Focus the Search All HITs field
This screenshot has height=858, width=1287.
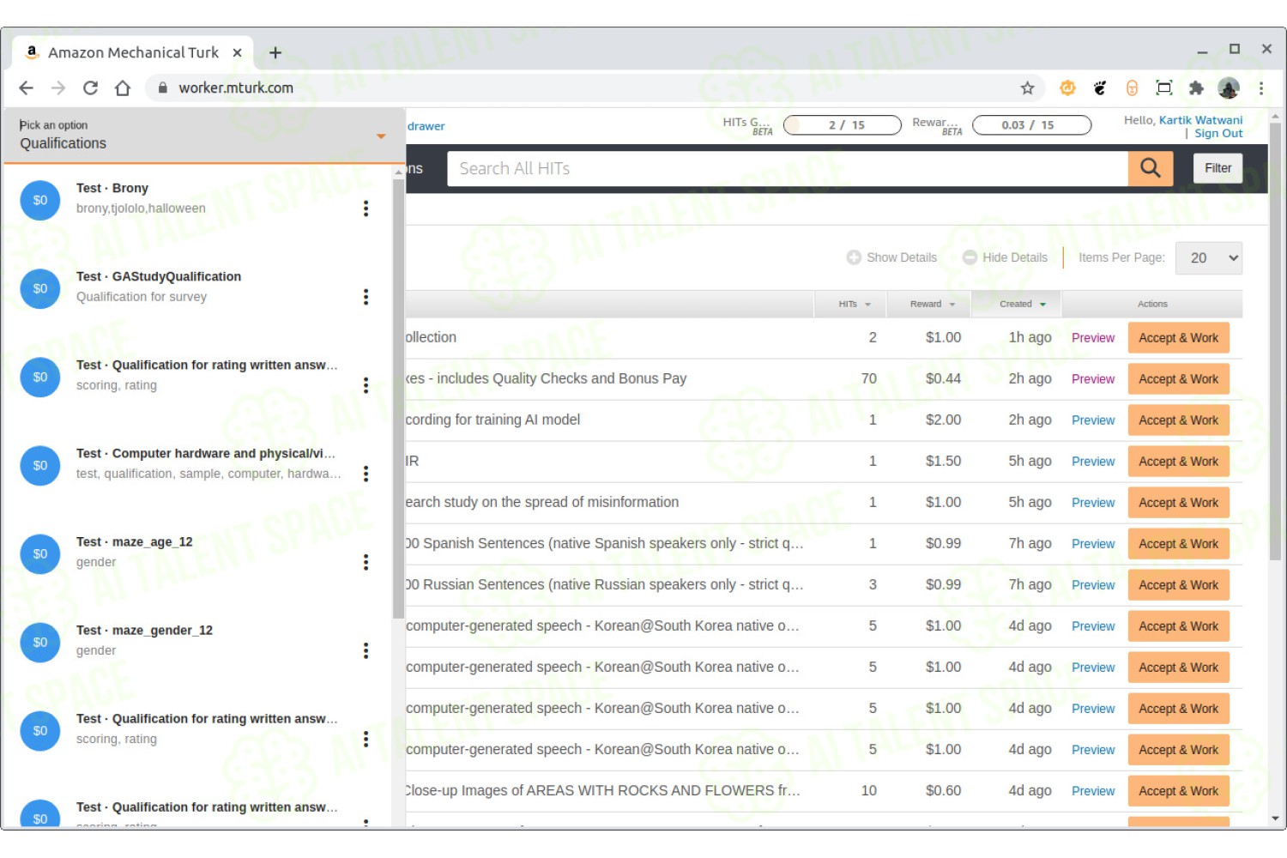788,168
